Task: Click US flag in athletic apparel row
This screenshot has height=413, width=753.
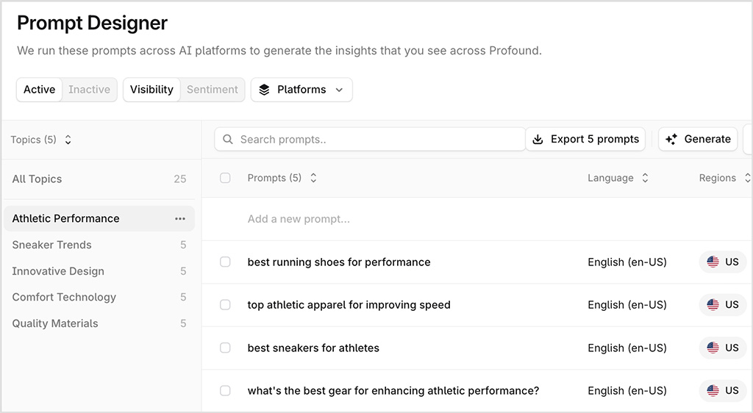Action: click(x=713, y=304)
